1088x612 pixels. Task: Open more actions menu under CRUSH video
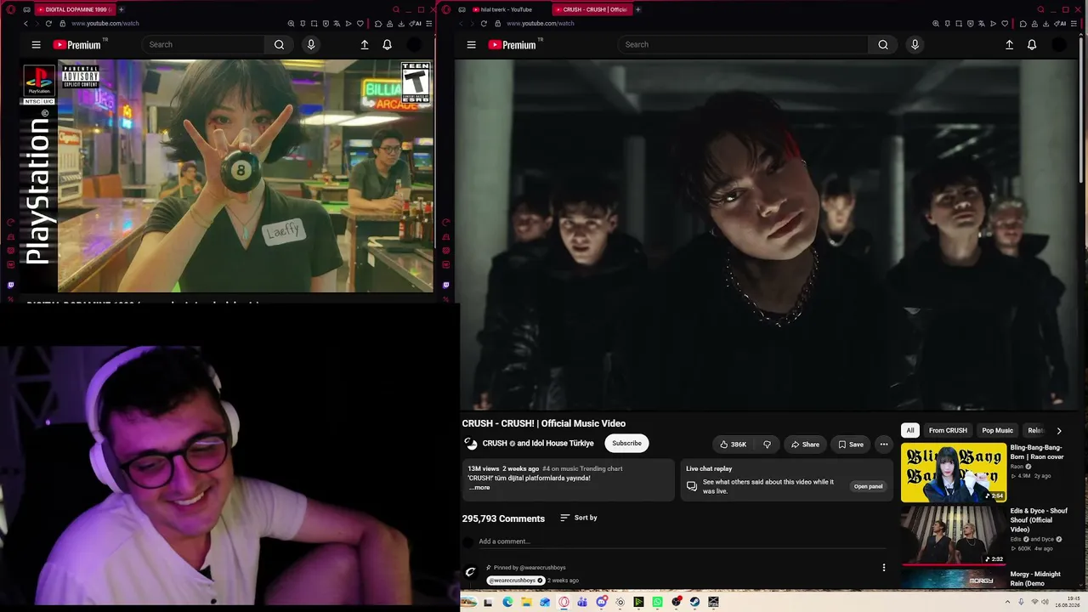coord(884,444)
